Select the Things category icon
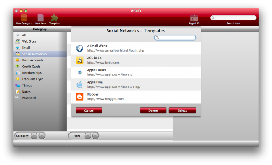The image size is (272, 165). [x=17, y=85]
